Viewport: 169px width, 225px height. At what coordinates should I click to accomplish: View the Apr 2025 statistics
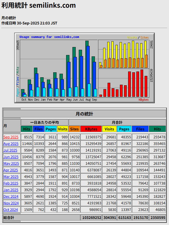[x=11, y=170]
